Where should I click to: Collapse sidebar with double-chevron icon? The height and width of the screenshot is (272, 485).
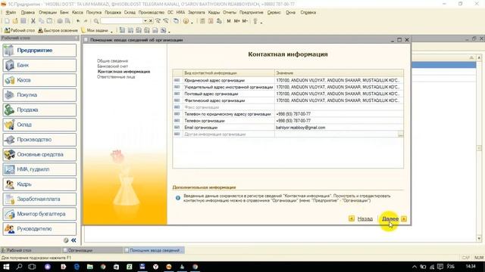click(74, 240)
